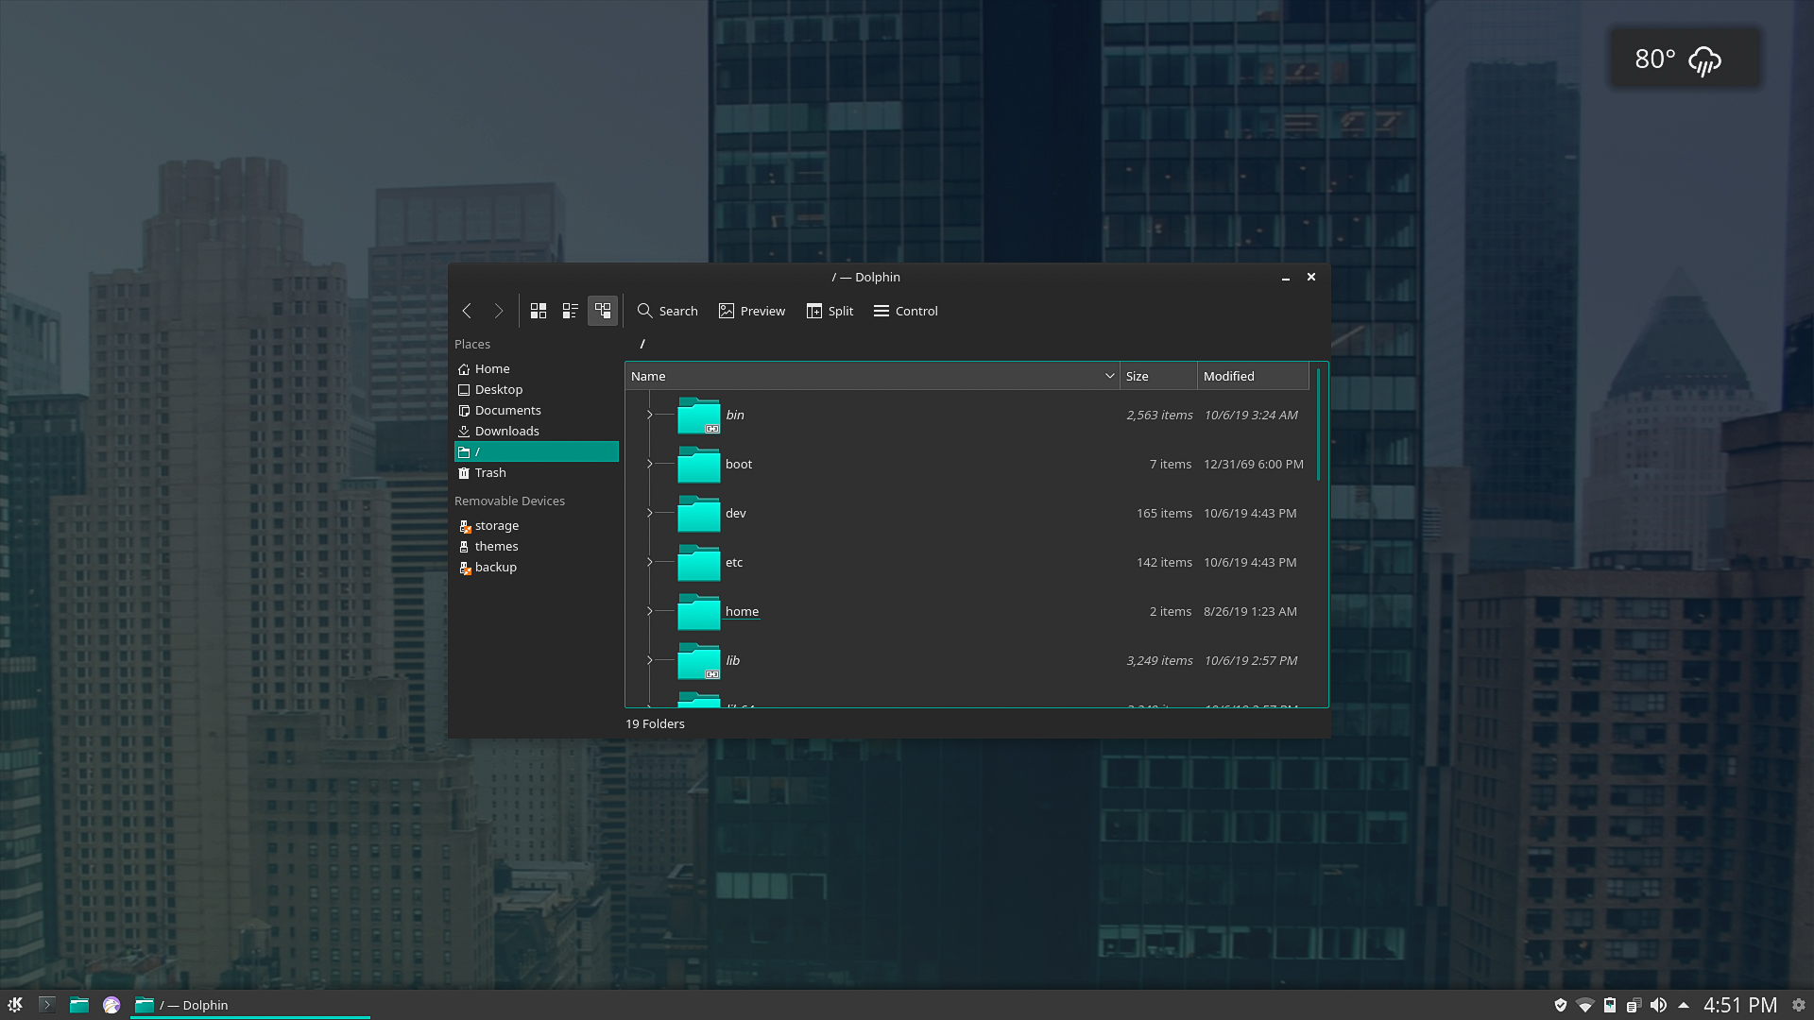
Task: Launch file manager from the taskbar
Action: point(79,1005)
